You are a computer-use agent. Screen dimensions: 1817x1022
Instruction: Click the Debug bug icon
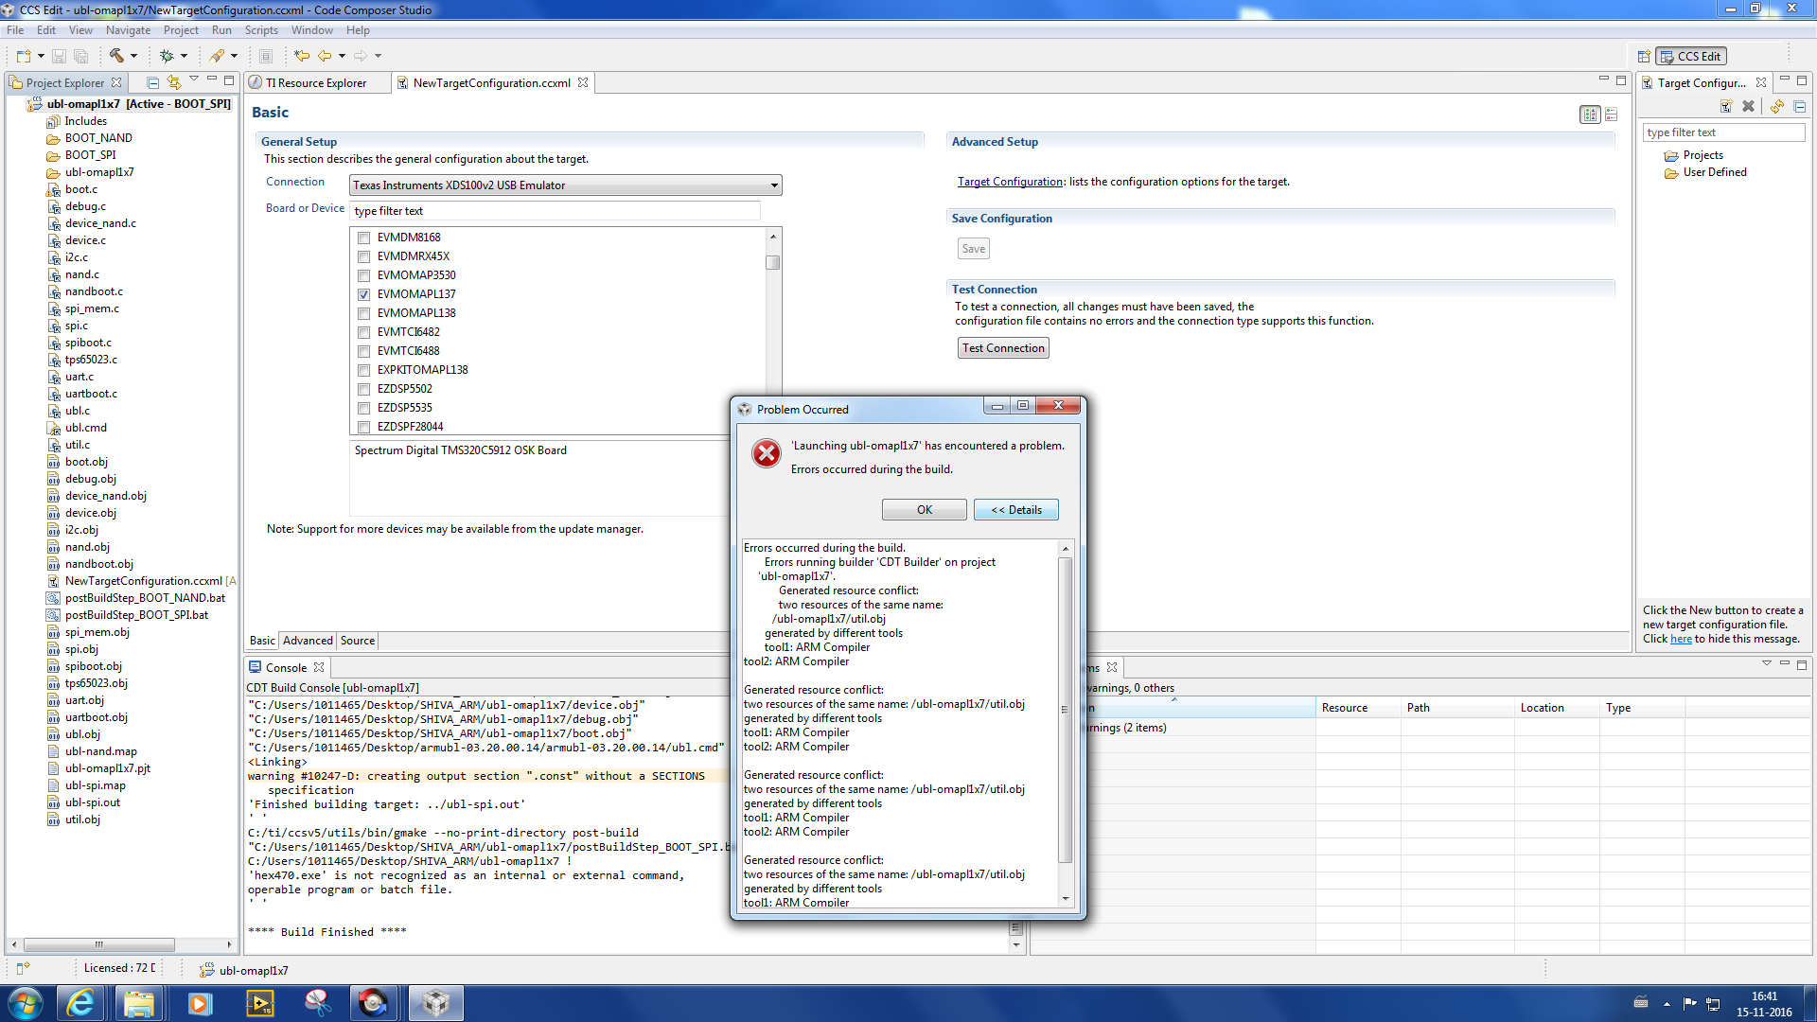167,56
